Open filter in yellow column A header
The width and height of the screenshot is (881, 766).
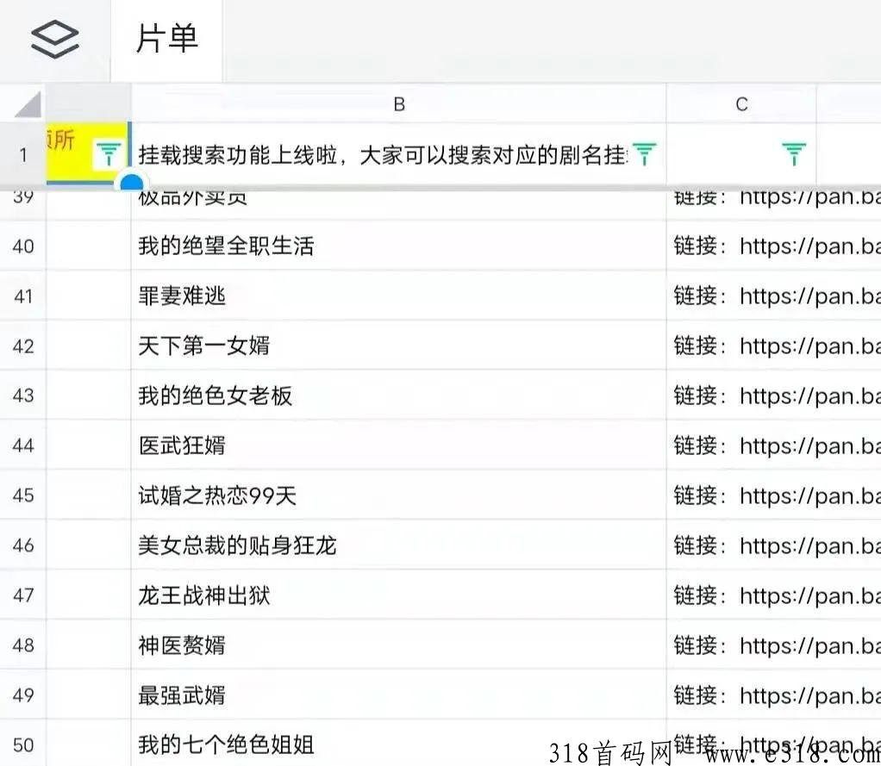click(x=108, y=154)
